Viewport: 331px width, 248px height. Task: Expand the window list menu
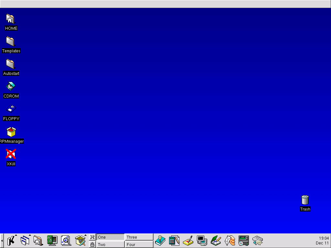(25, 241)
